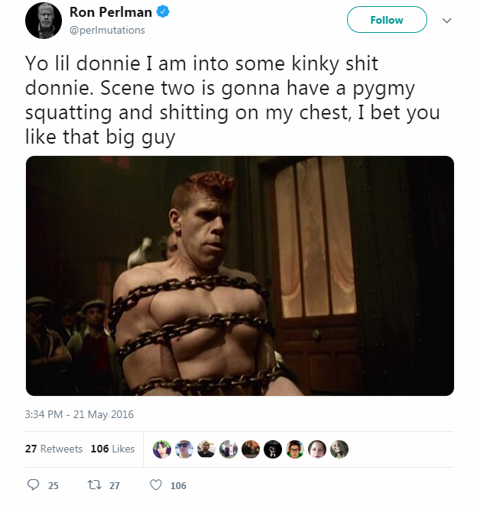This screenshot has width=480, height=509.
Task: Click the liker avatar showing a group photo
Action: 229,449
